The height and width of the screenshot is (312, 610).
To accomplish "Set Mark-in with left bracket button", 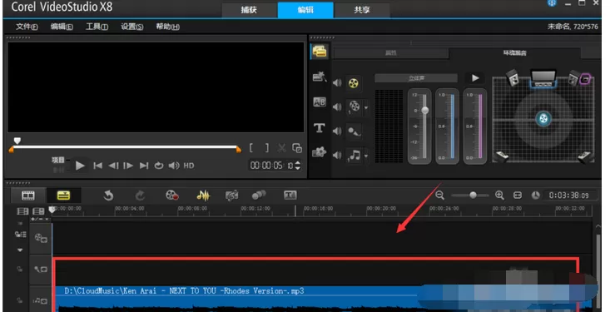I will point(251,148).
